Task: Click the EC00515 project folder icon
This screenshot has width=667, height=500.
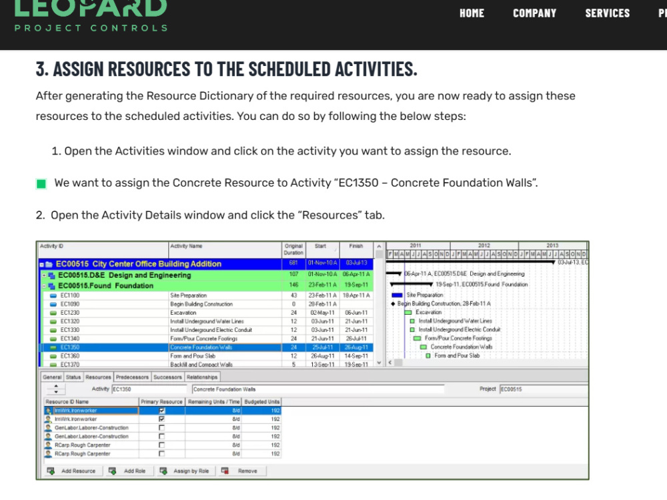Action: click(49, 264)
